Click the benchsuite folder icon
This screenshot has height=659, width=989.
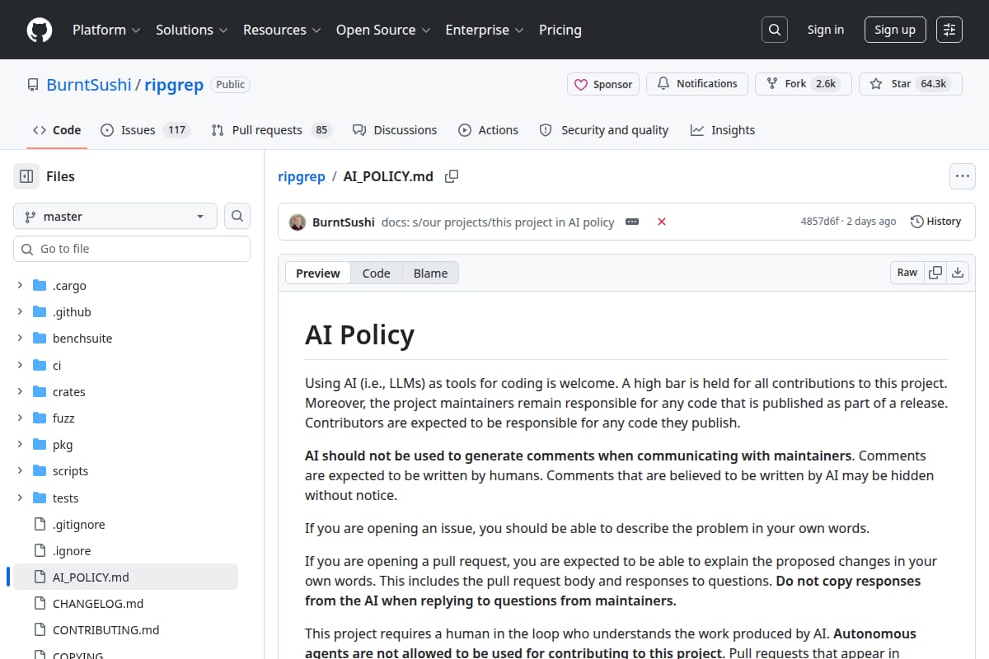[40, 339]
